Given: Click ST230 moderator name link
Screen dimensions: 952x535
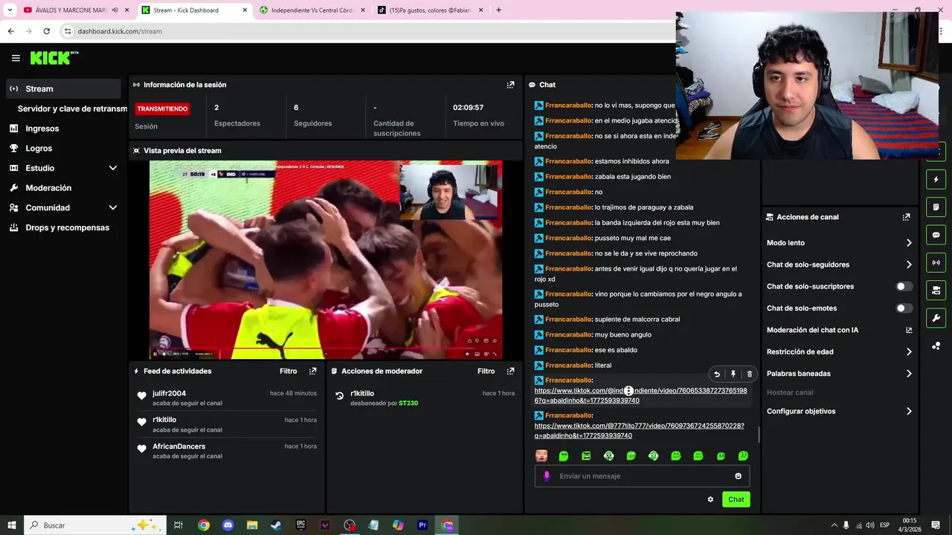Looking at the screenshot, I should tap(408, 403).
